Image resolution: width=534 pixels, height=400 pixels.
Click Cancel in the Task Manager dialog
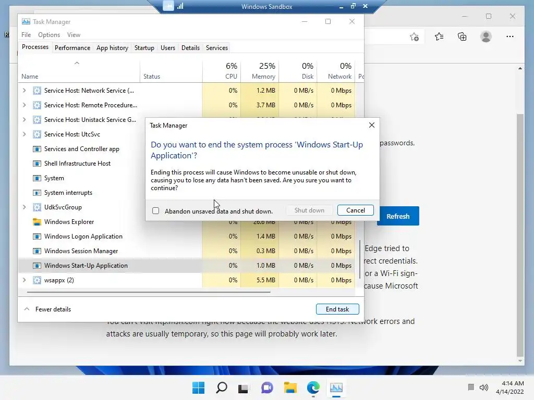(x=355, y=210)
